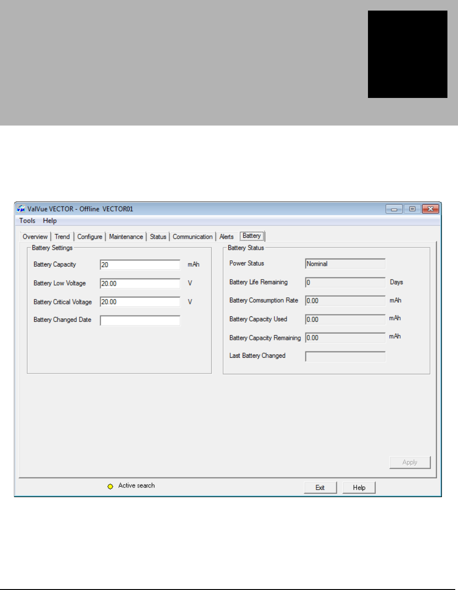The width and height of the screenshot is (458, 590).
Task: Click the 'Battery Capacity' label
Action: (55, 264)
